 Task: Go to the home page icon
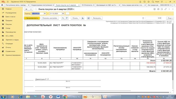point(2,5)
